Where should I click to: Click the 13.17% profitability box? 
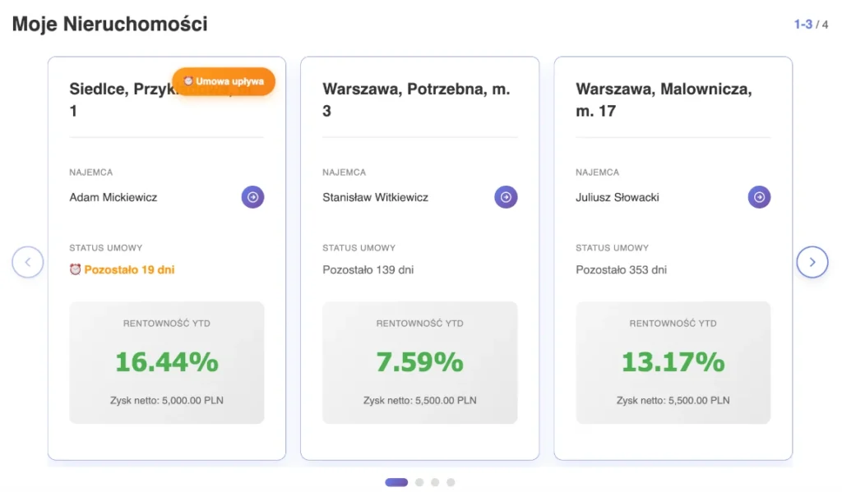click(x=673, y=362)
